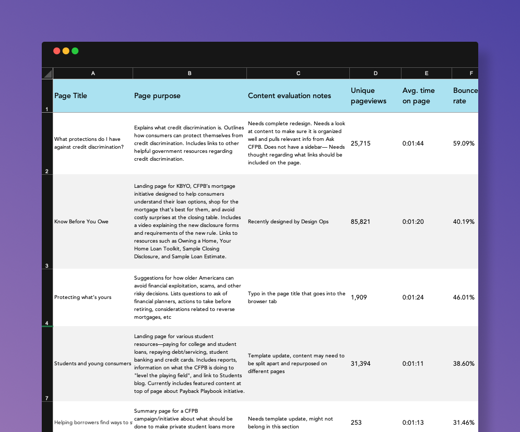The image size is (520, 432).
Task: Click the select-all corner triangle
Action: (x=48, y=73)
